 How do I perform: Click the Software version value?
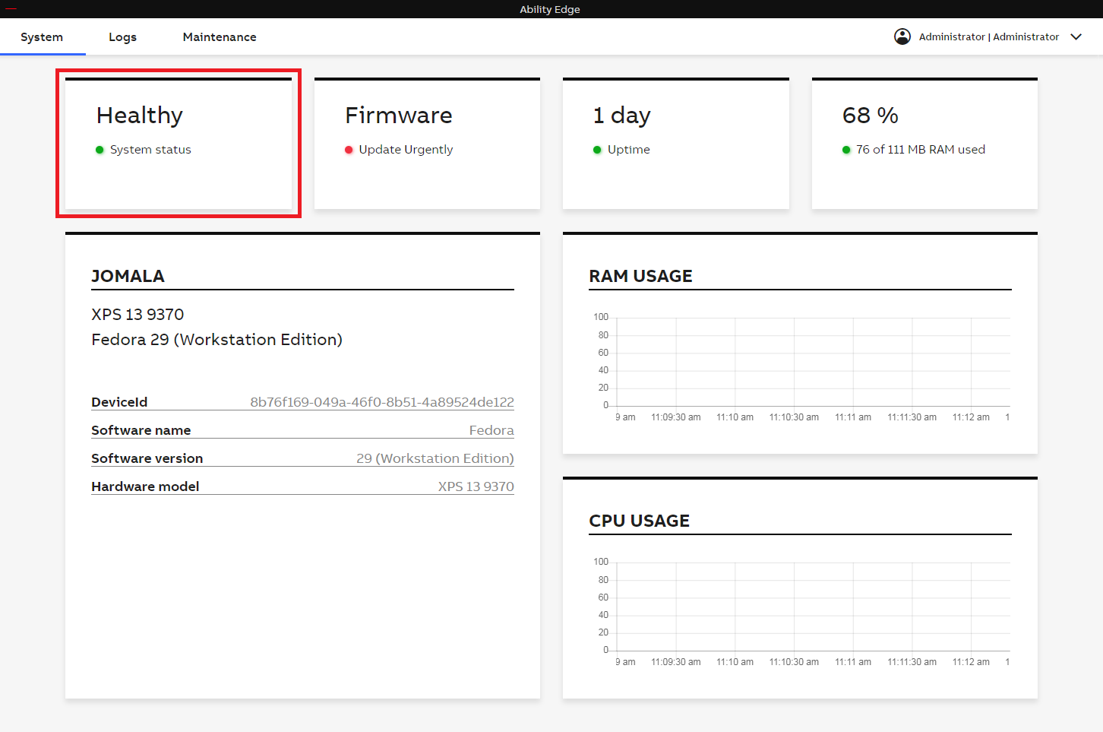coord(435,458)
